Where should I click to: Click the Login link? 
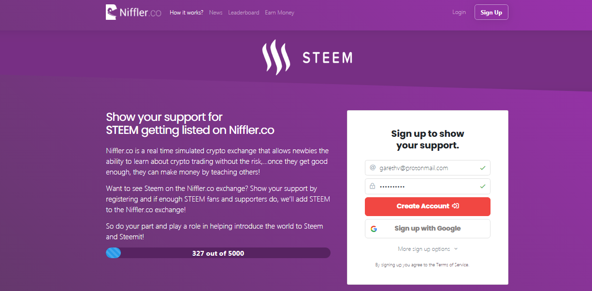click(459, 12)
